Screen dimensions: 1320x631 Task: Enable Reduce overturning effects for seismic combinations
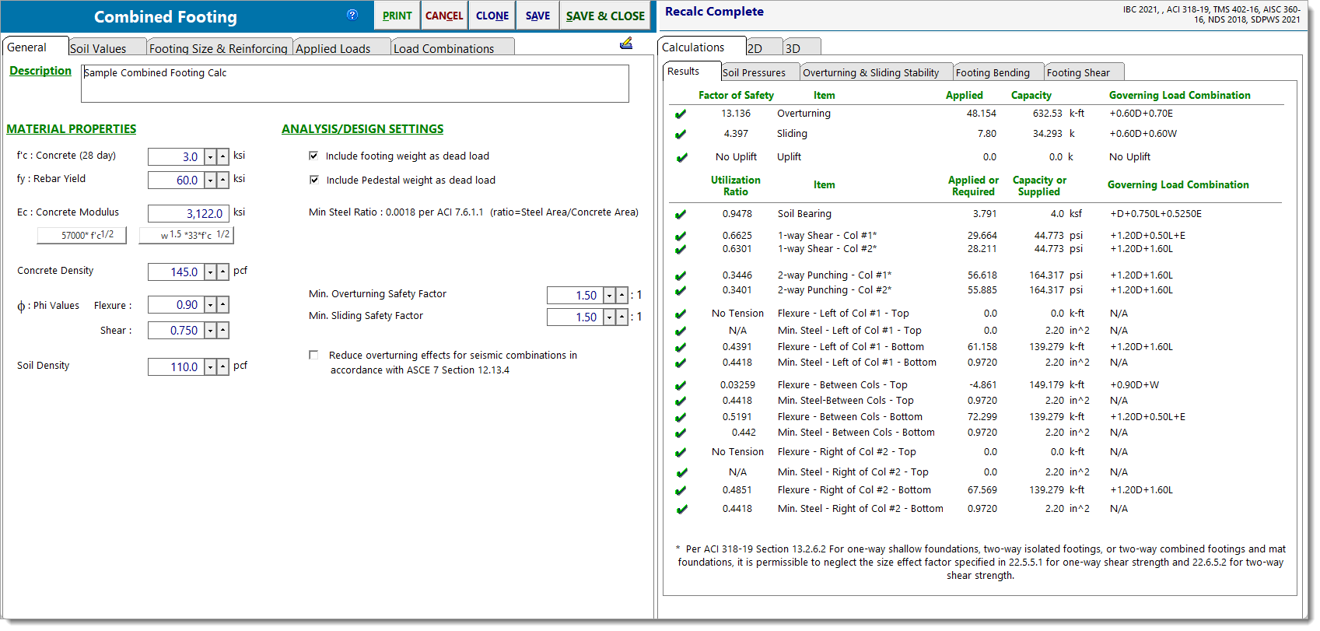click(x=313, y=356)
